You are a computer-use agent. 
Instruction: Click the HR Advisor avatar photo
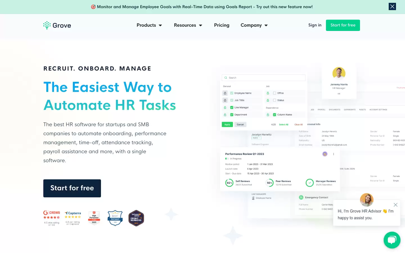pyautogui.click(x=366, y=200)
